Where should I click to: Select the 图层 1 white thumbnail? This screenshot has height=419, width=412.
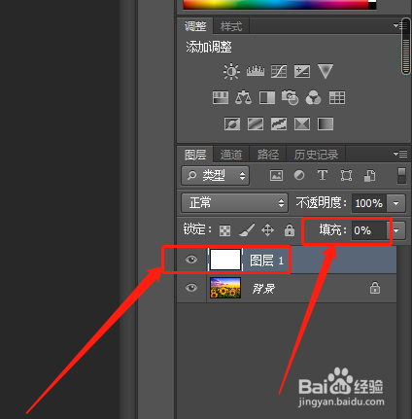pos(225,260)
